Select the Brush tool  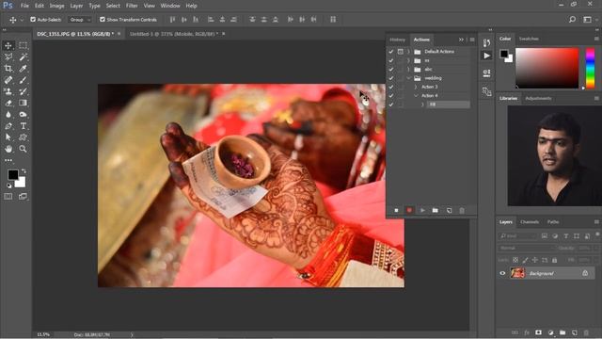point(23,80)
